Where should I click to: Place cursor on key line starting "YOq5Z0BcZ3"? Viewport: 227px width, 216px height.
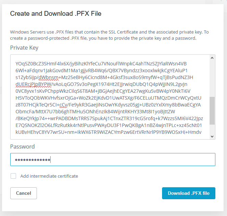[103, 63]
